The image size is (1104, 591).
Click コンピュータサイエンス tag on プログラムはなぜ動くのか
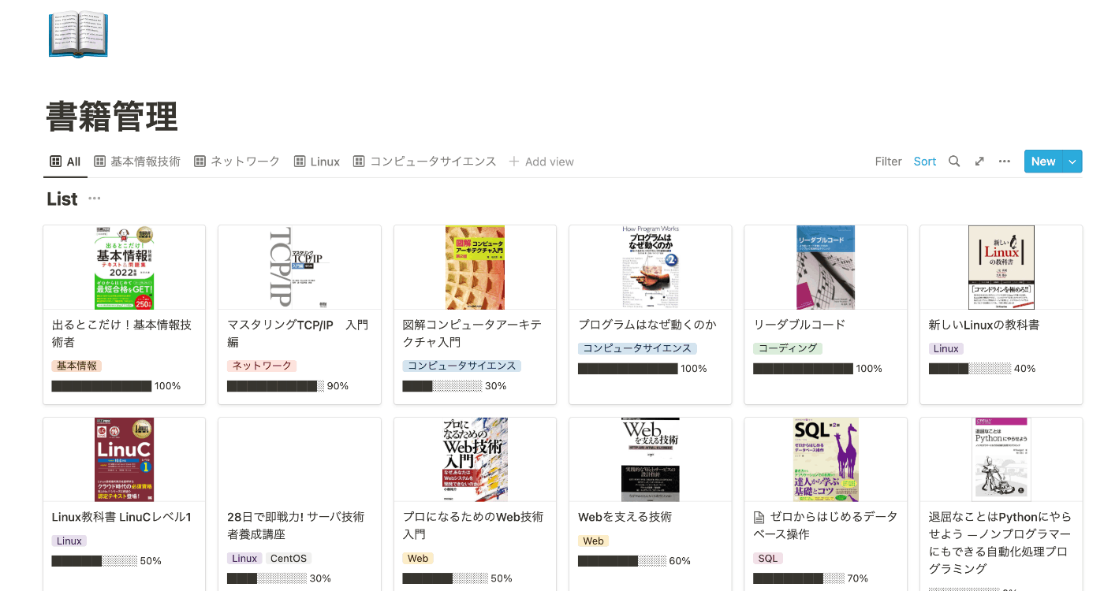[637, 348]
